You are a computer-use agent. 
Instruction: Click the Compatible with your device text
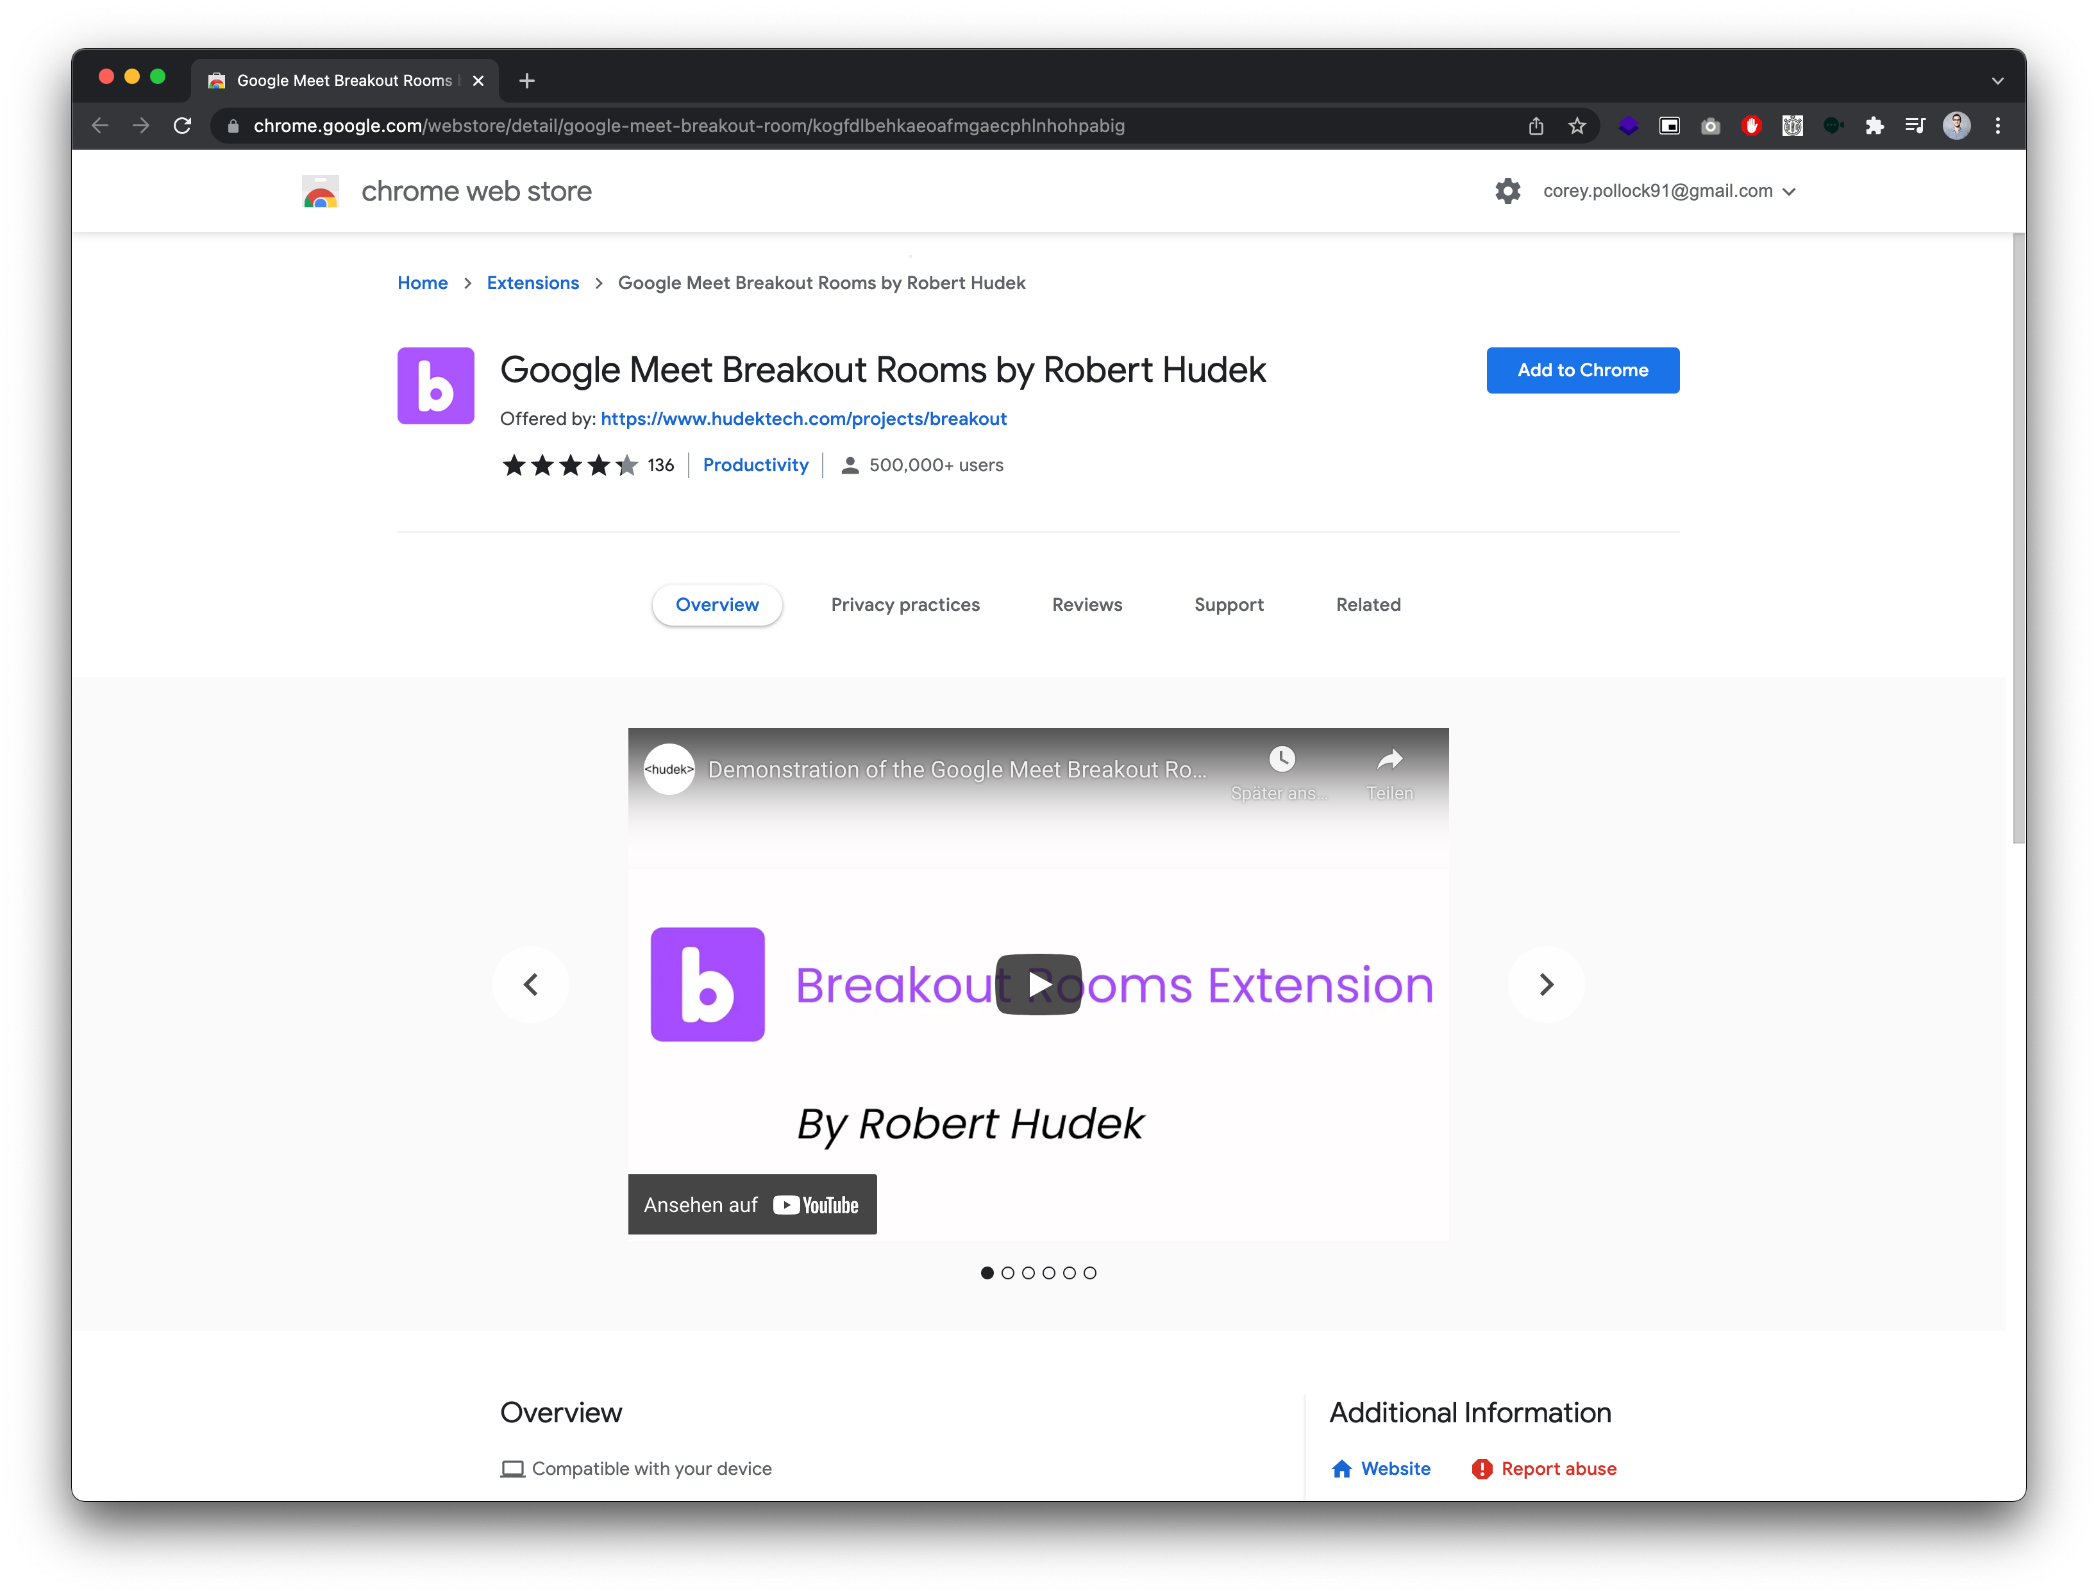[x=652, y=1470]
